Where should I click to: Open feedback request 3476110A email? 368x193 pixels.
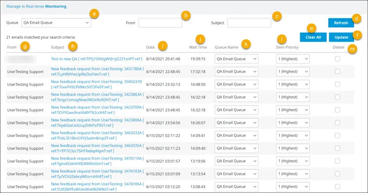click(97, 161)
